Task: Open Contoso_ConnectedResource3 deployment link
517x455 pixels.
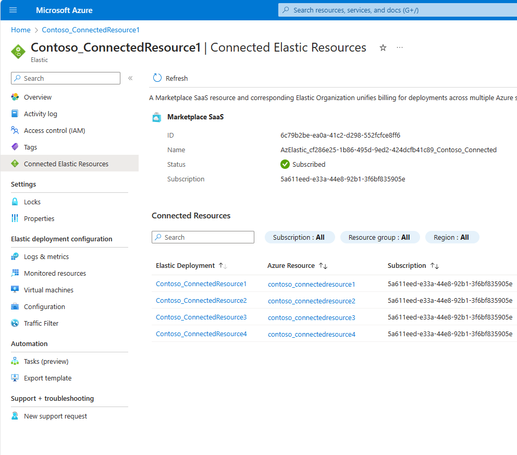Action: pyautogui.click(x=201, y=317)
